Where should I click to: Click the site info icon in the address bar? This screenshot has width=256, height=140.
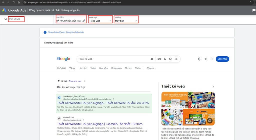pos(25,3)
